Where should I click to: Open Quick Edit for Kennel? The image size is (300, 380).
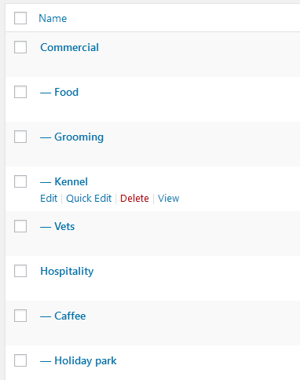pos(89,199)
